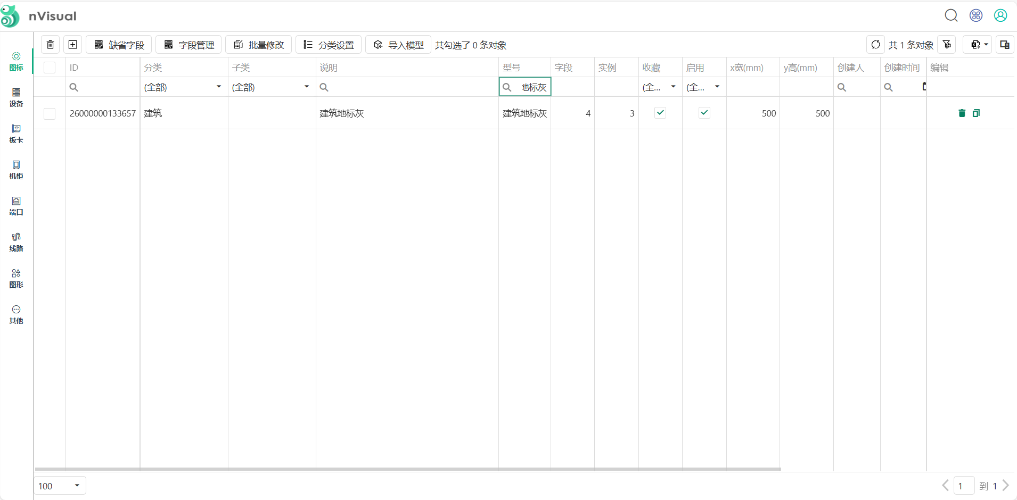
Task: Expand the 分类 filter dropdown
Action: pyautogui.click(x=218, y=87)
